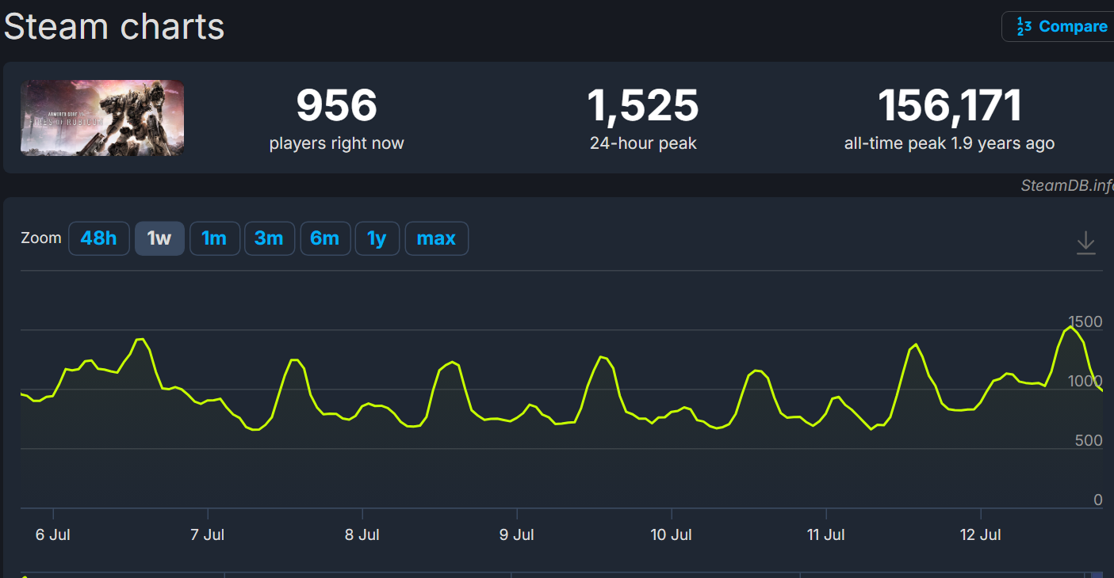Click the 156,171 all-time peak value

point(949,105)
